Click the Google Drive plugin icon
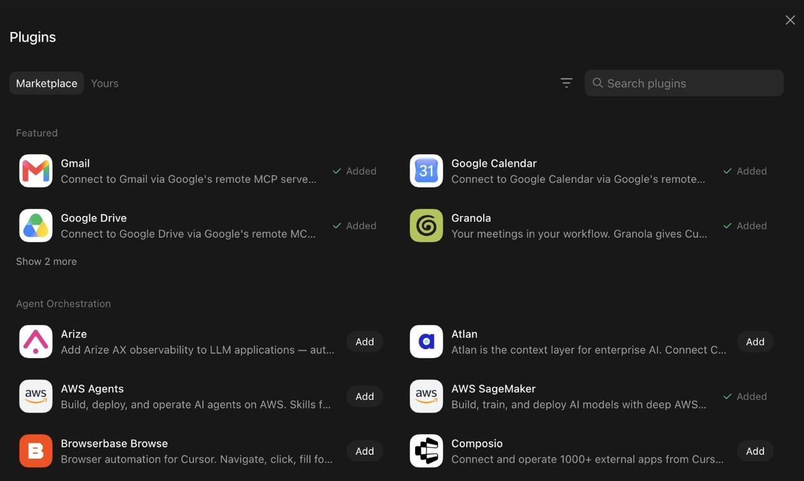 [x=36, y=225]
